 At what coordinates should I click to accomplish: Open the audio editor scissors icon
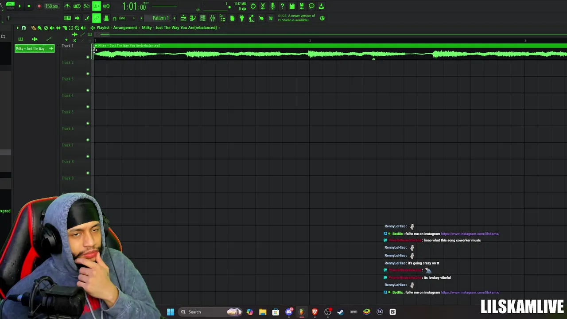coord(263,6)
